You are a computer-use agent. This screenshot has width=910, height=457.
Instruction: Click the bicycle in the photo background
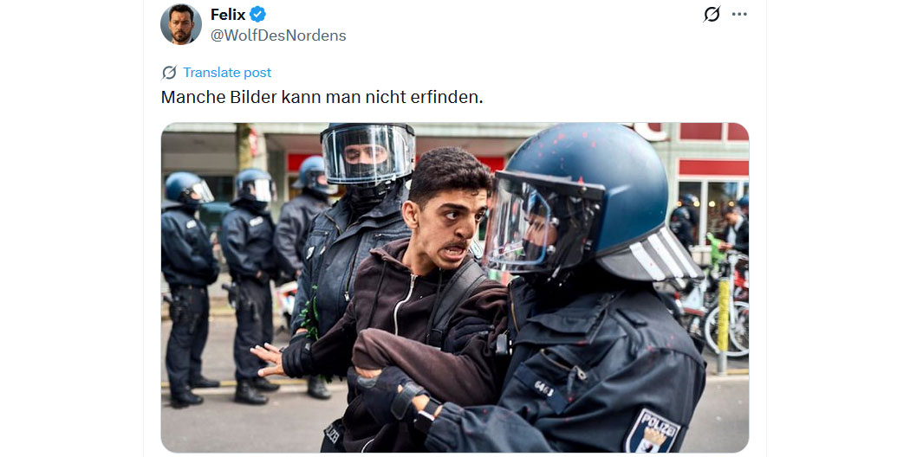pyautogui.click(x=719, y=313)
